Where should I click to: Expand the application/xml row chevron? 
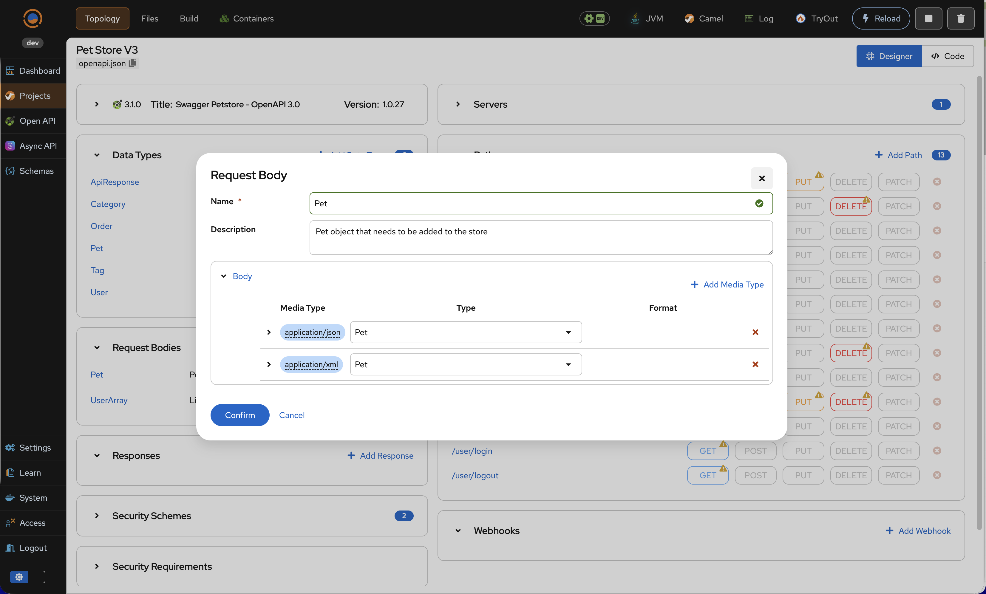coord(269,364)
